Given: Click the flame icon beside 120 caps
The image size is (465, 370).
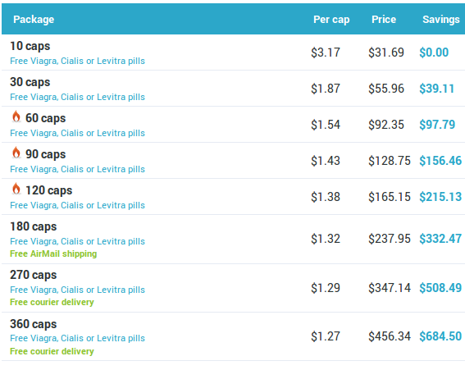Looking at the screenshot, I should pyautogui.click(x=16, y=189).
